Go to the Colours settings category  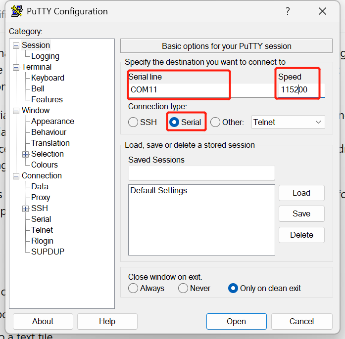coord(45,165)
